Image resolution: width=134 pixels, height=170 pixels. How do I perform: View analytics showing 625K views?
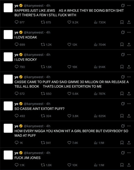tap(100, 116)
